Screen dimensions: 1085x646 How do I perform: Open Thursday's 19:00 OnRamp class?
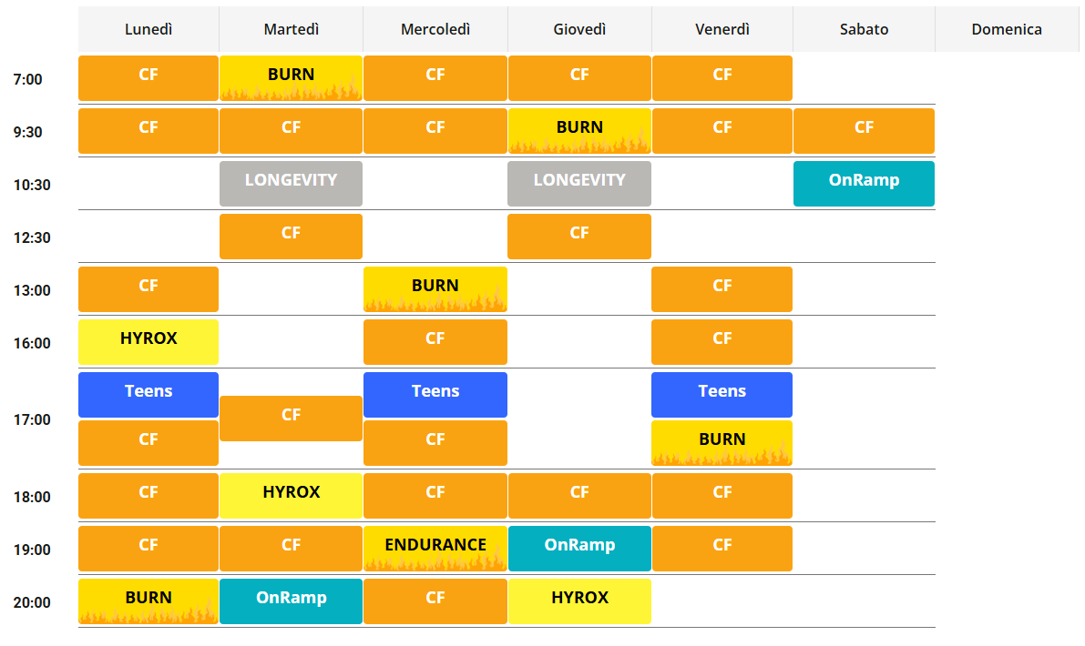pos(579,549)
